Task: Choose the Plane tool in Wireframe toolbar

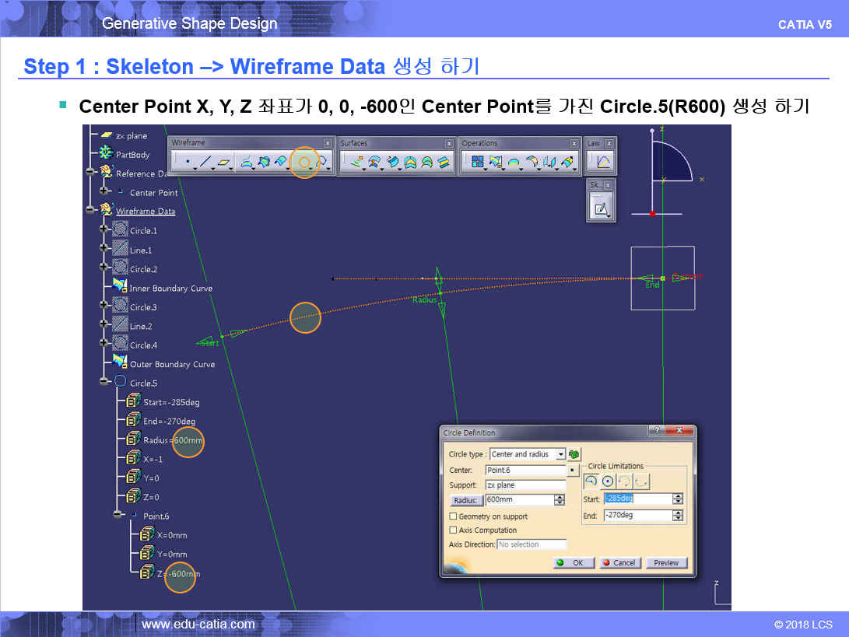Action: 224,162
